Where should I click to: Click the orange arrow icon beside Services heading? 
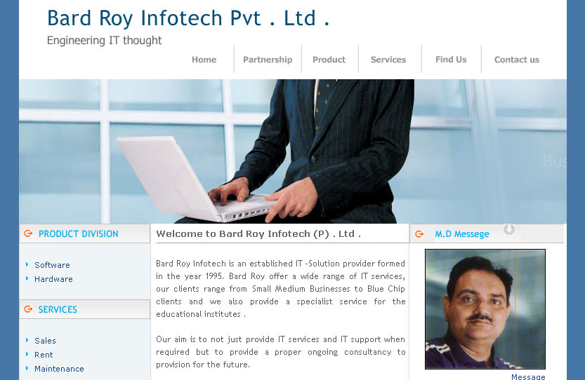click(x=28, y=309)
